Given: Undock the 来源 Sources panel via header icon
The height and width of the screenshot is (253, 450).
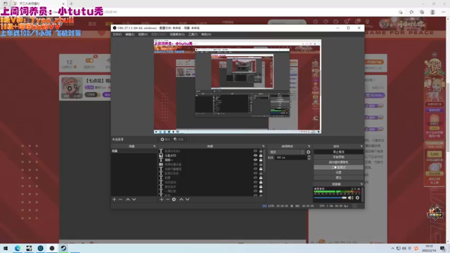Looking at the screenshot, I should click(x=263, y=146).
